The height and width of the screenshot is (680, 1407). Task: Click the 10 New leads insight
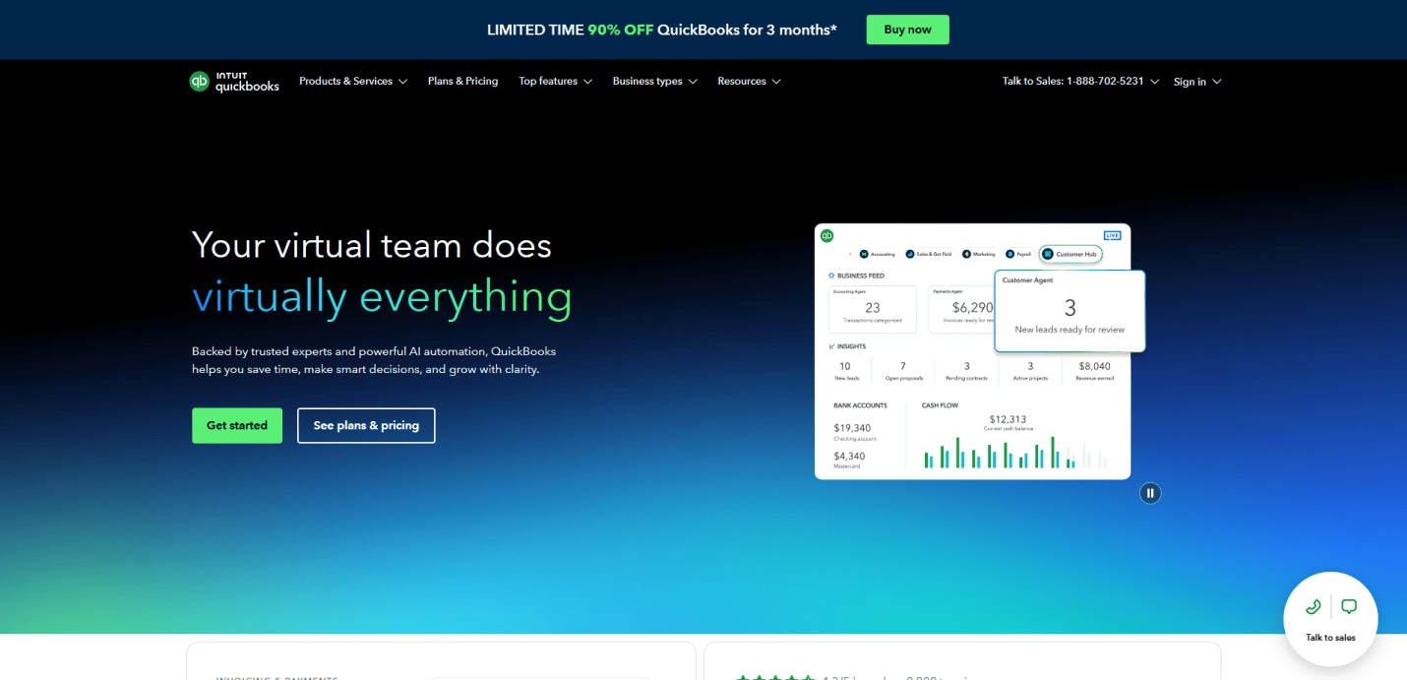point(846,371)
